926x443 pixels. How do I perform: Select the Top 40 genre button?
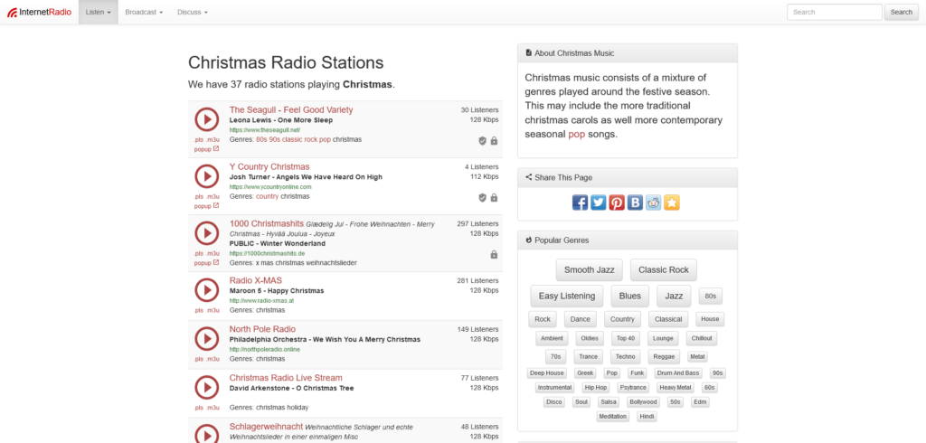click(x=626, y=338)
